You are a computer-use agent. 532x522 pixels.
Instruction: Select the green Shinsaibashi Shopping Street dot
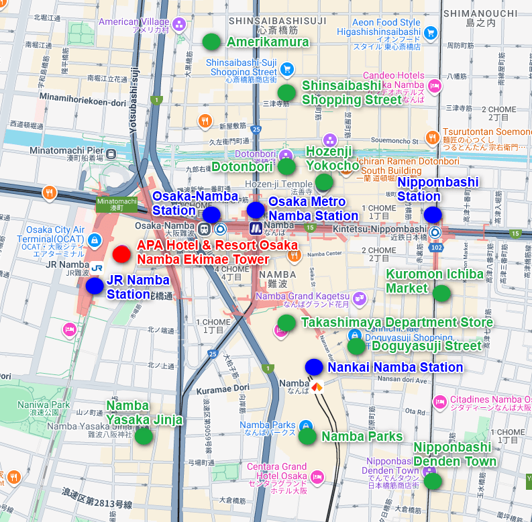click(x=286, y=93)
